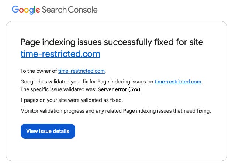Image resolution: width=232 pixels, height=167 pixels.
Task: Open time-restricted.com link in "Google has validated" sentence
Action: click(x=178, y=82)
